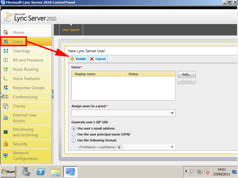Image resolution: width=238 pixels, height=178 pixels.
Task: Open the FirstName.LastName domain dropdown
Action: click(149, 147)
